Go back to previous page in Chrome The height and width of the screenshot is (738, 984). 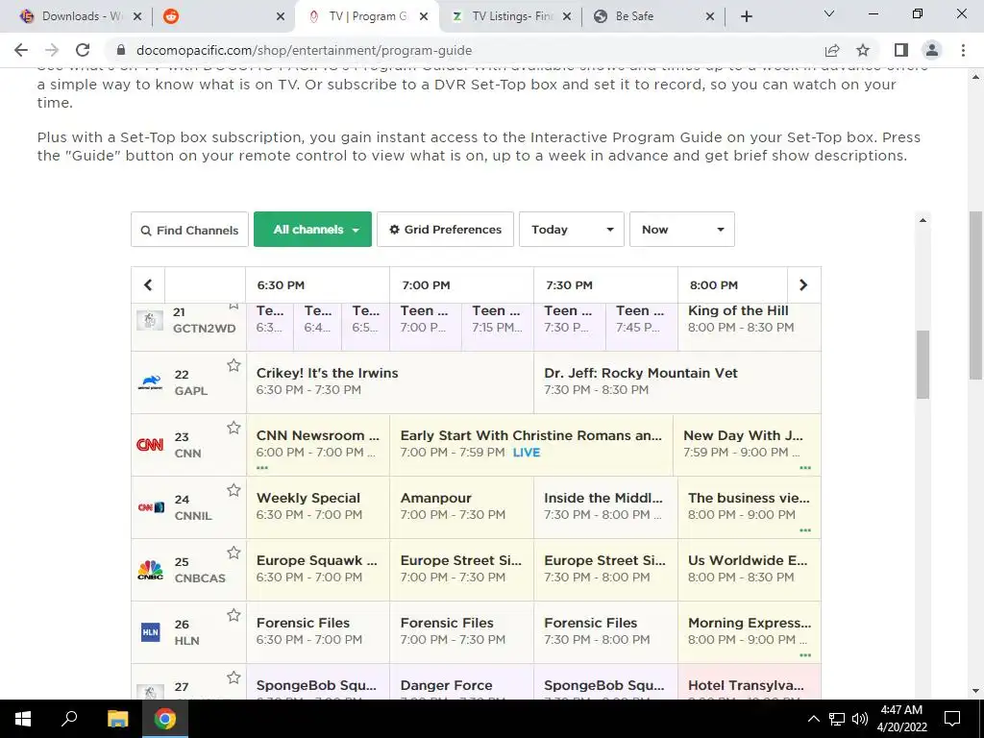[x=21, y=50]
